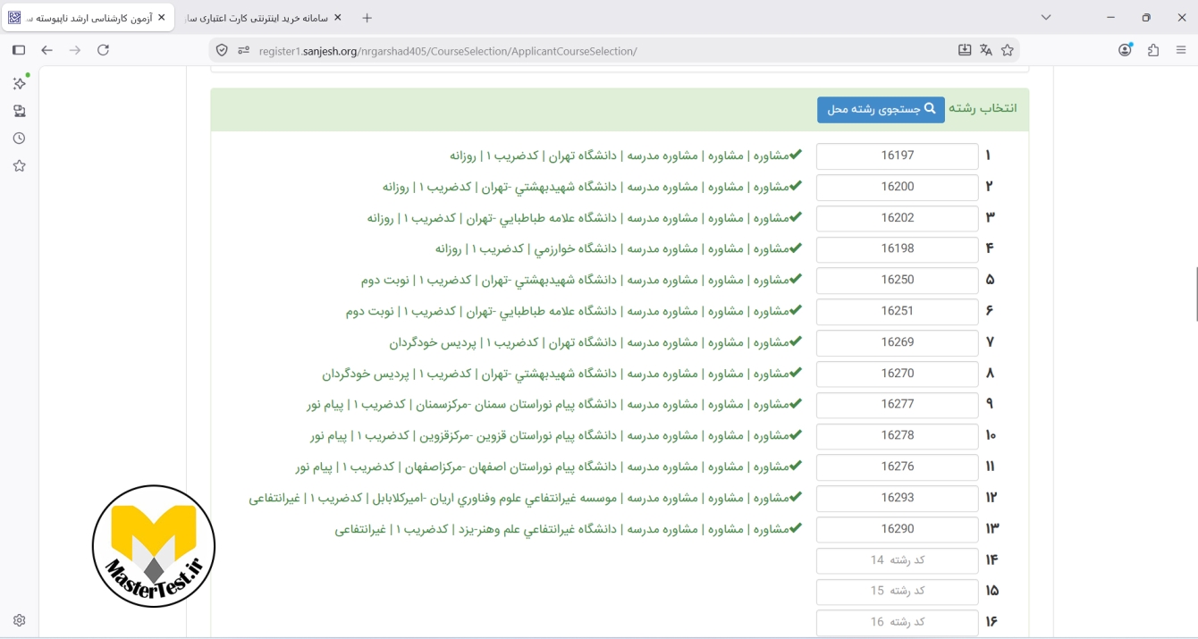Open a new tab with plus
This screenshot has height=639, width=1198.
tap(367, 18)
